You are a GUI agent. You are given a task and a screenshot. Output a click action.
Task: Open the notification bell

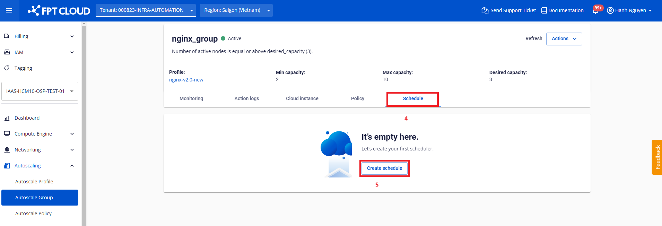[595, 10]
